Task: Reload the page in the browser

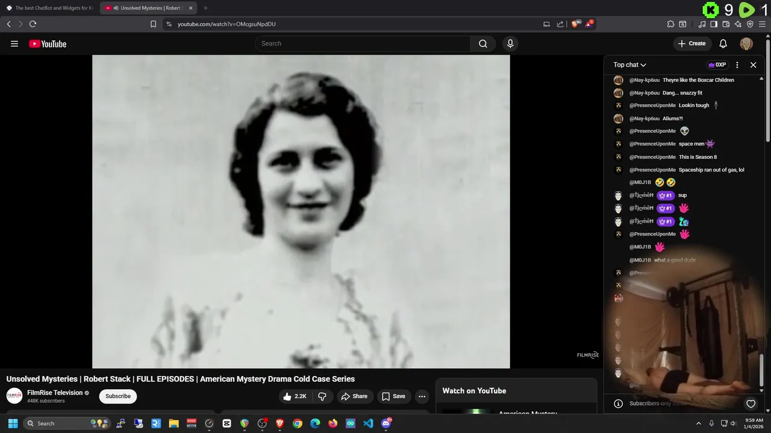Action: coord(33,24)
